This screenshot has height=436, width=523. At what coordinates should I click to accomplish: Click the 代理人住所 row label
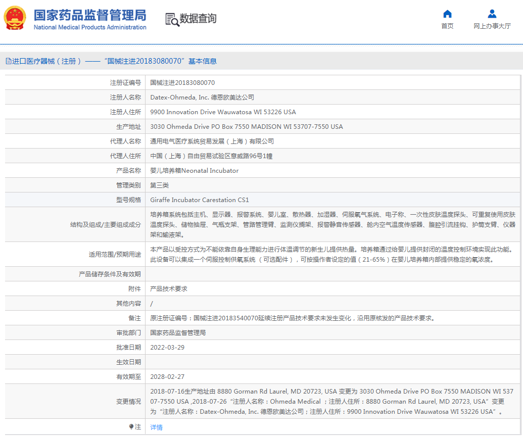tap(125, 156)
